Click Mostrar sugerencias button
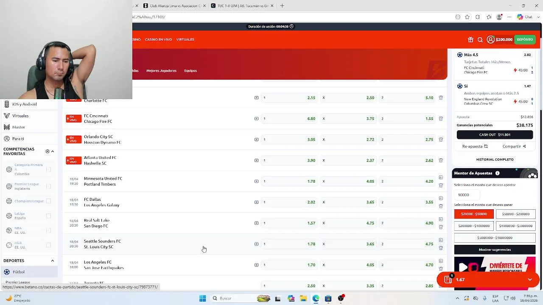The height and width of the screenshot is (305, 543). [x=495, y=250]
